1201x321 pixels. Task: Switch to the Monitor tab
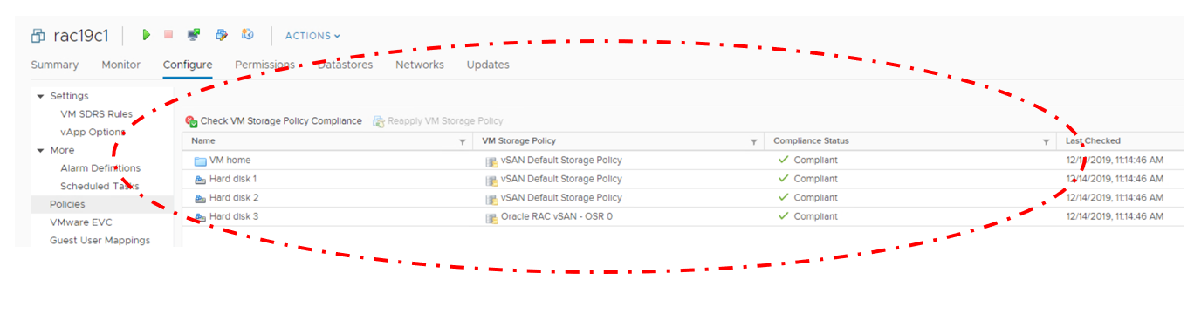coord(120,65)
